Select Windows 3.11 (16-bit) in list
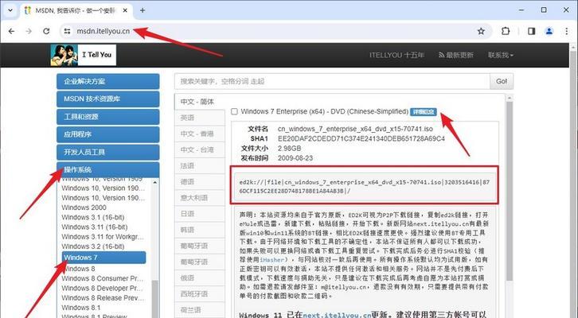 95,227
